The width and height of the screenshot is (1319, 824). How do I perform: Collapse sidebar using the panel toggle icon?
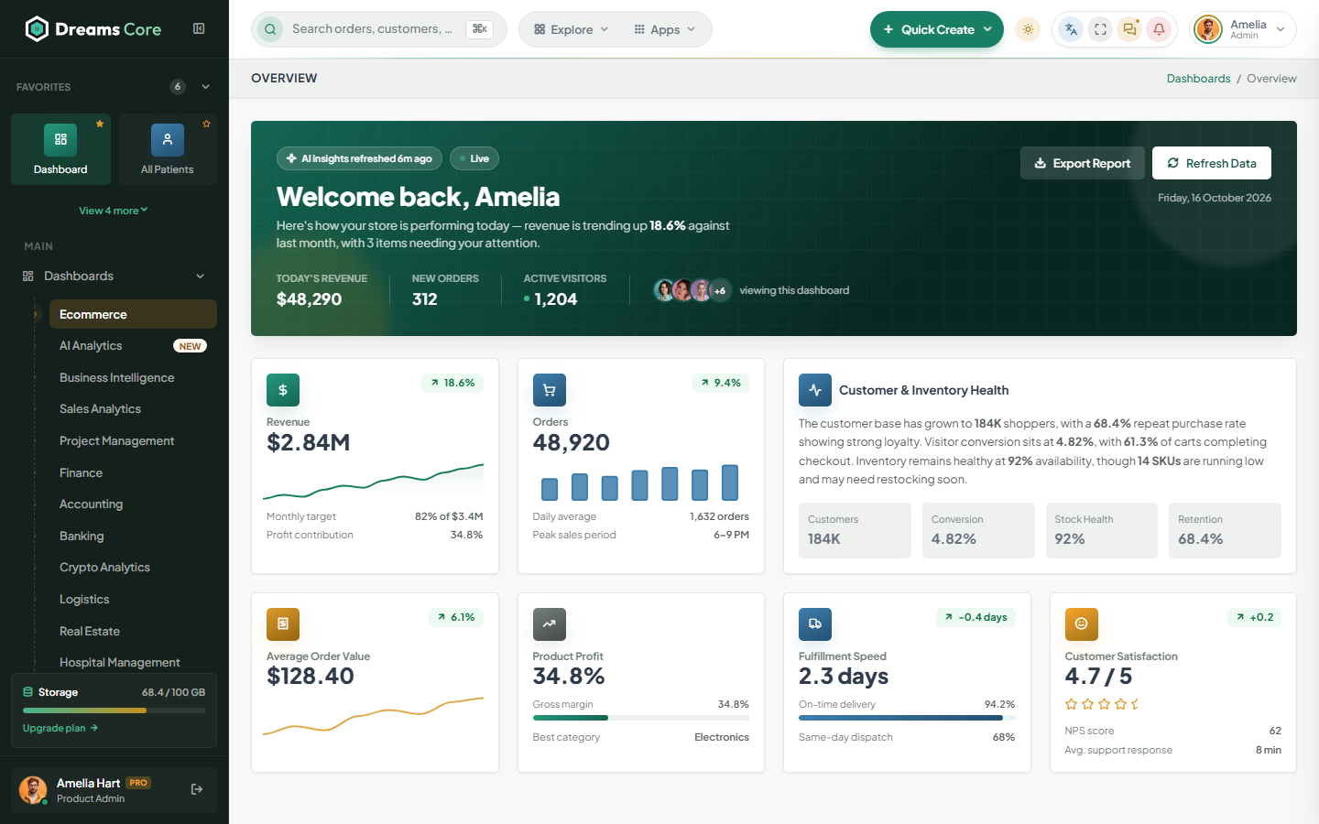[x=199, y=28]
